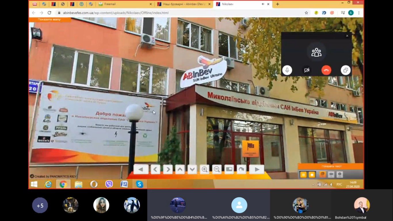Open the clock showing 14:09

[x=353, y=184]
